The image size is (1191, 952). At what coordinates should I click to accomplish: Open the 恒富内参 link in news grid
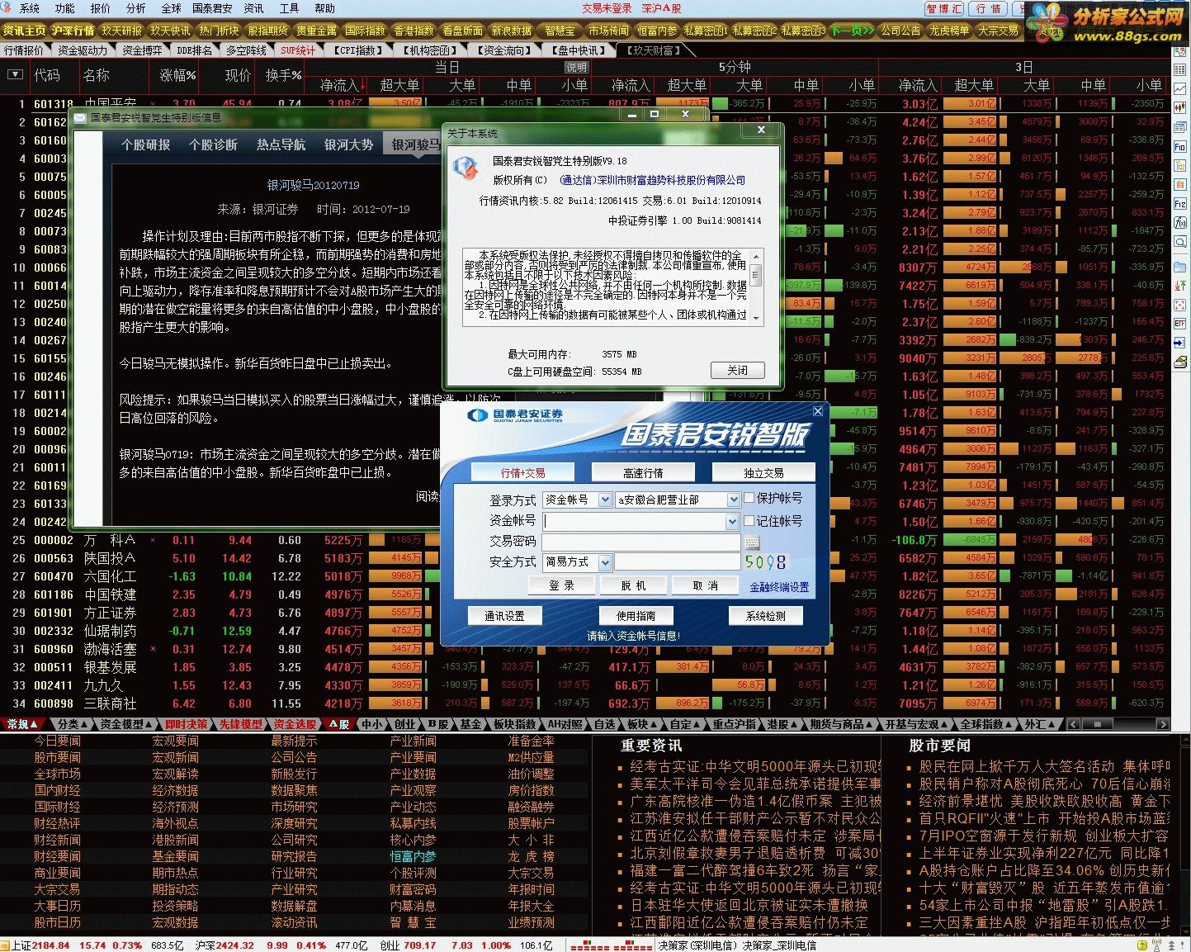[413, 856]
